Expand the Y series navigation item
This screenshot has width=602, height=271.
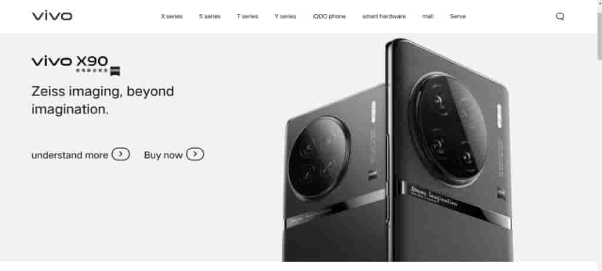tap(285, 16)
